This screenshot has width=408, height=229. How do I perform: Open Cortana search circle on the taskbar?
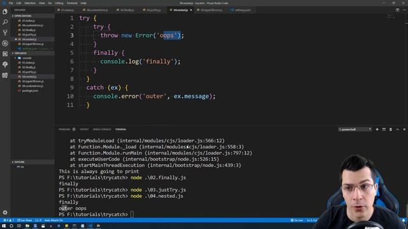[x=11, y=226]
